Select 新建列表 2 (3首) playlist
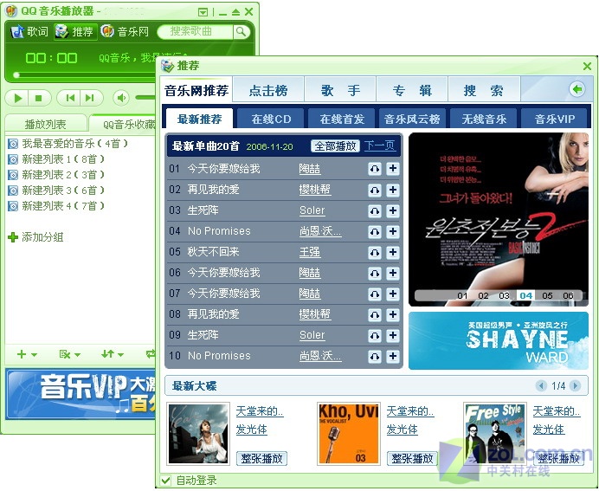This screenshot has width=599, height=491. (x=56, y=175)
